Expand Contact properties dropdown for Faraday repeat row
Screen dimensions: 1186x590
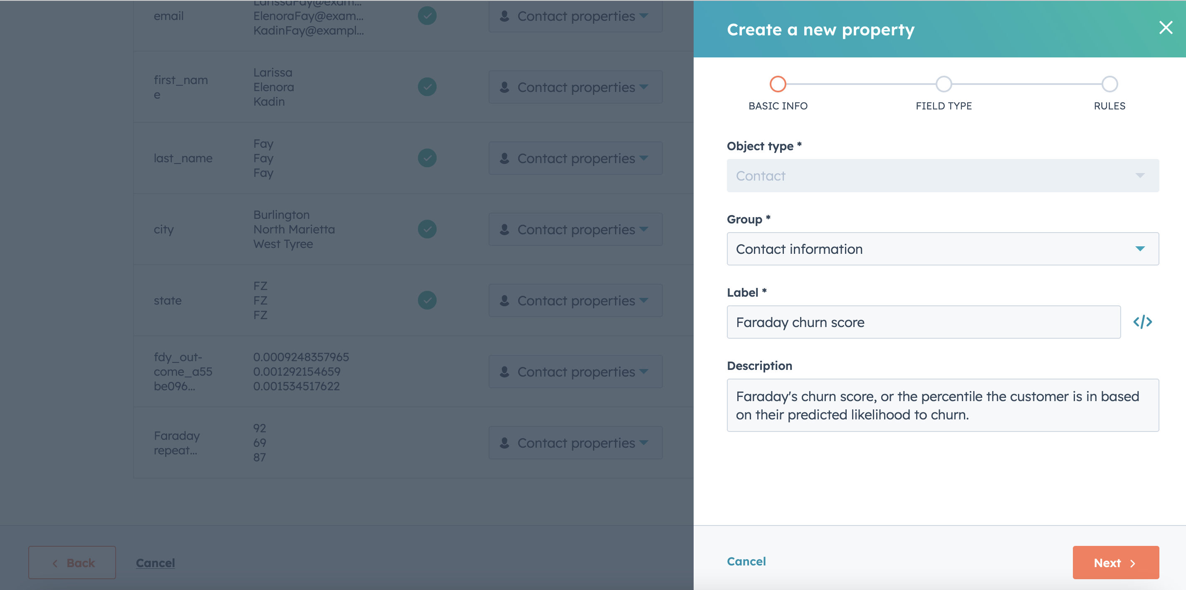coord(575,443)
